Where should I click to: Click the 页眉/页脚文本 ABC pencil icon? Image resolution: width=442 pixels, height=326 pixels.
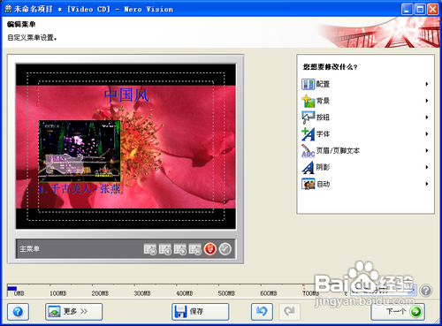[308, 151]
